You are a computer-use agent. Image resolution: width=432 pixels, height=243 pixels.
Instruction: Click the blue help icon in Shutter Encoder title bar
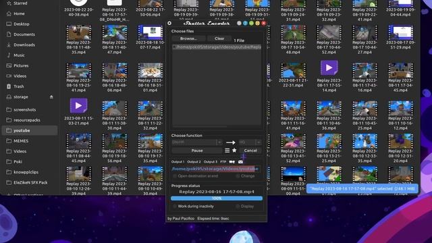245,24
